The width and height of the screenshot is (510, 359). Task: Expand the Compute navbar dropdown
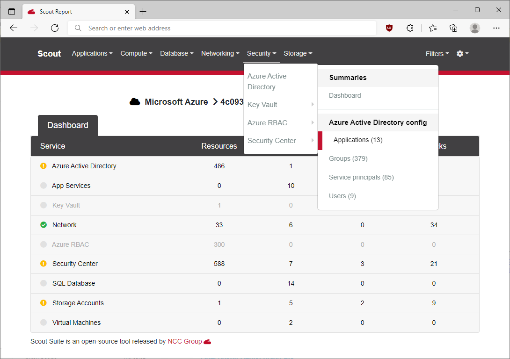coord(136,53)
